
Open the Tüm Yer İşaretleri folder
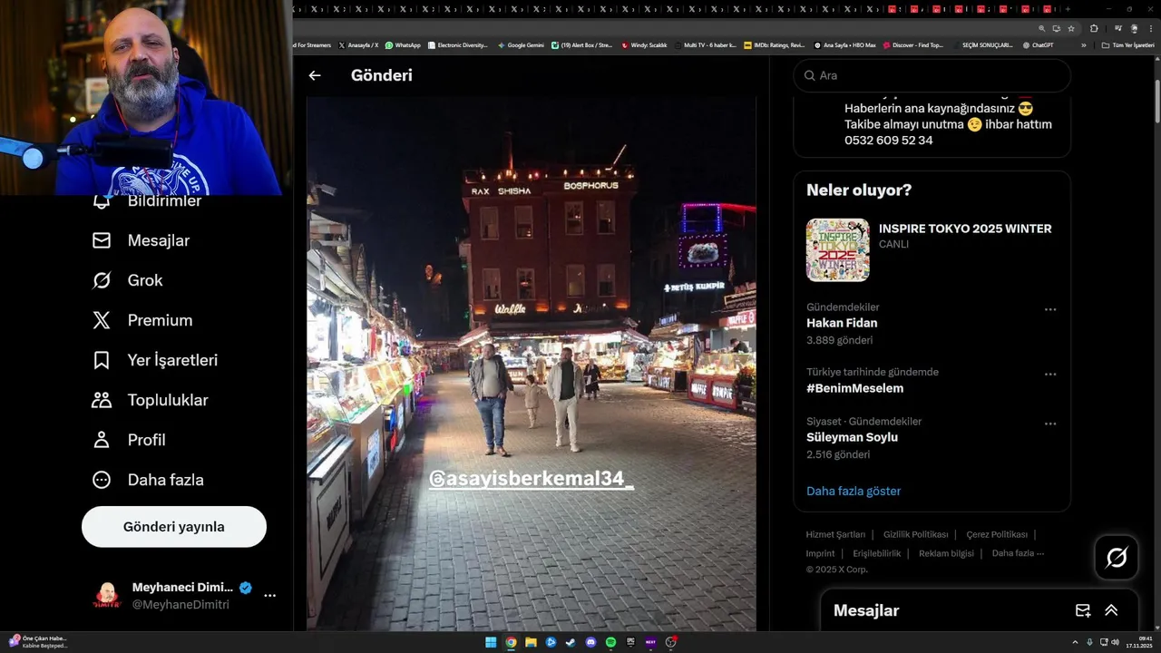[x=1128, y=44]
